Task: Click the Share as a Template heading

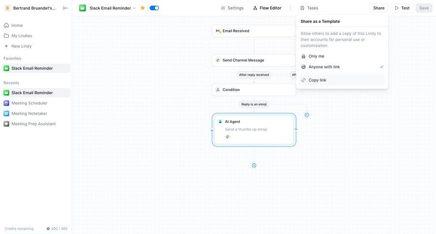Action: tap(320, 21)
